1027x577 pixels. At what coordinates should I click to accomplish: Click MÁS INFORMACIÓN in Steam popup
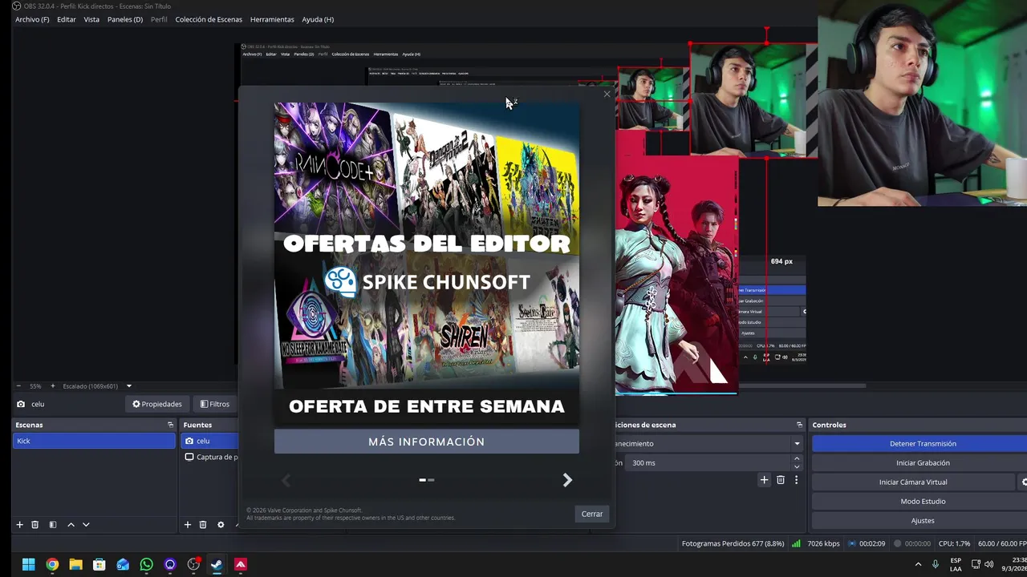[426, 442]
